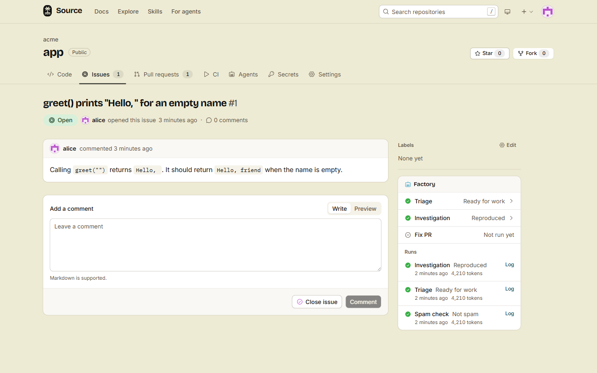Click alice's avatar beside the Open badge
597x373 pixels.
85,120
